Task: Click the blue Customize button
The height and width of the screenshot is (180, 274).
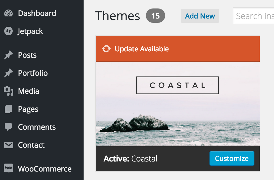Action: (232, 158)
